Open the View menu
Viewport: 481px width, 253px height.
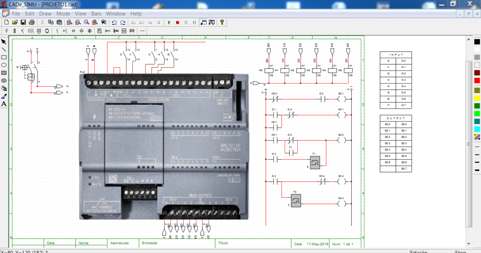tap(81, 14)
